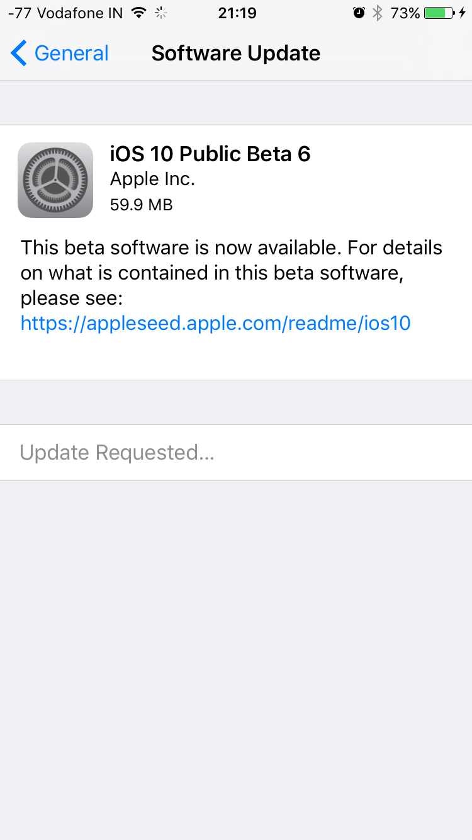This screenshot has width=472, height=840.
Task: Go back to General settings
Action: point(60,54)
